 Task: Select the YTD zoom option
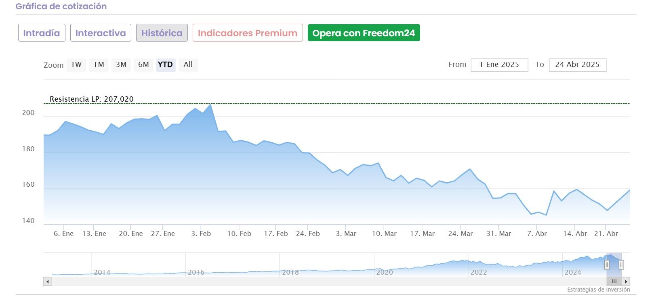coord(166,65)
